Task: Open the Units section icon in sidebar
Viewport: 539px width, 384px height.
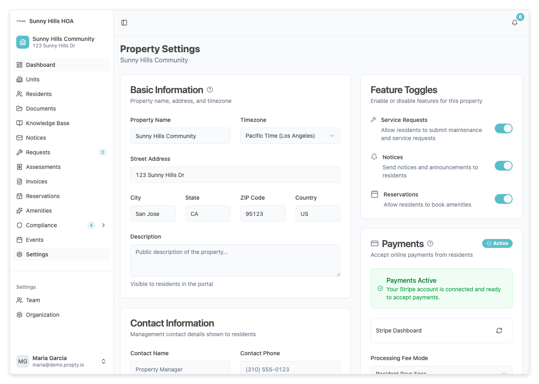Action: click(20, 79)
